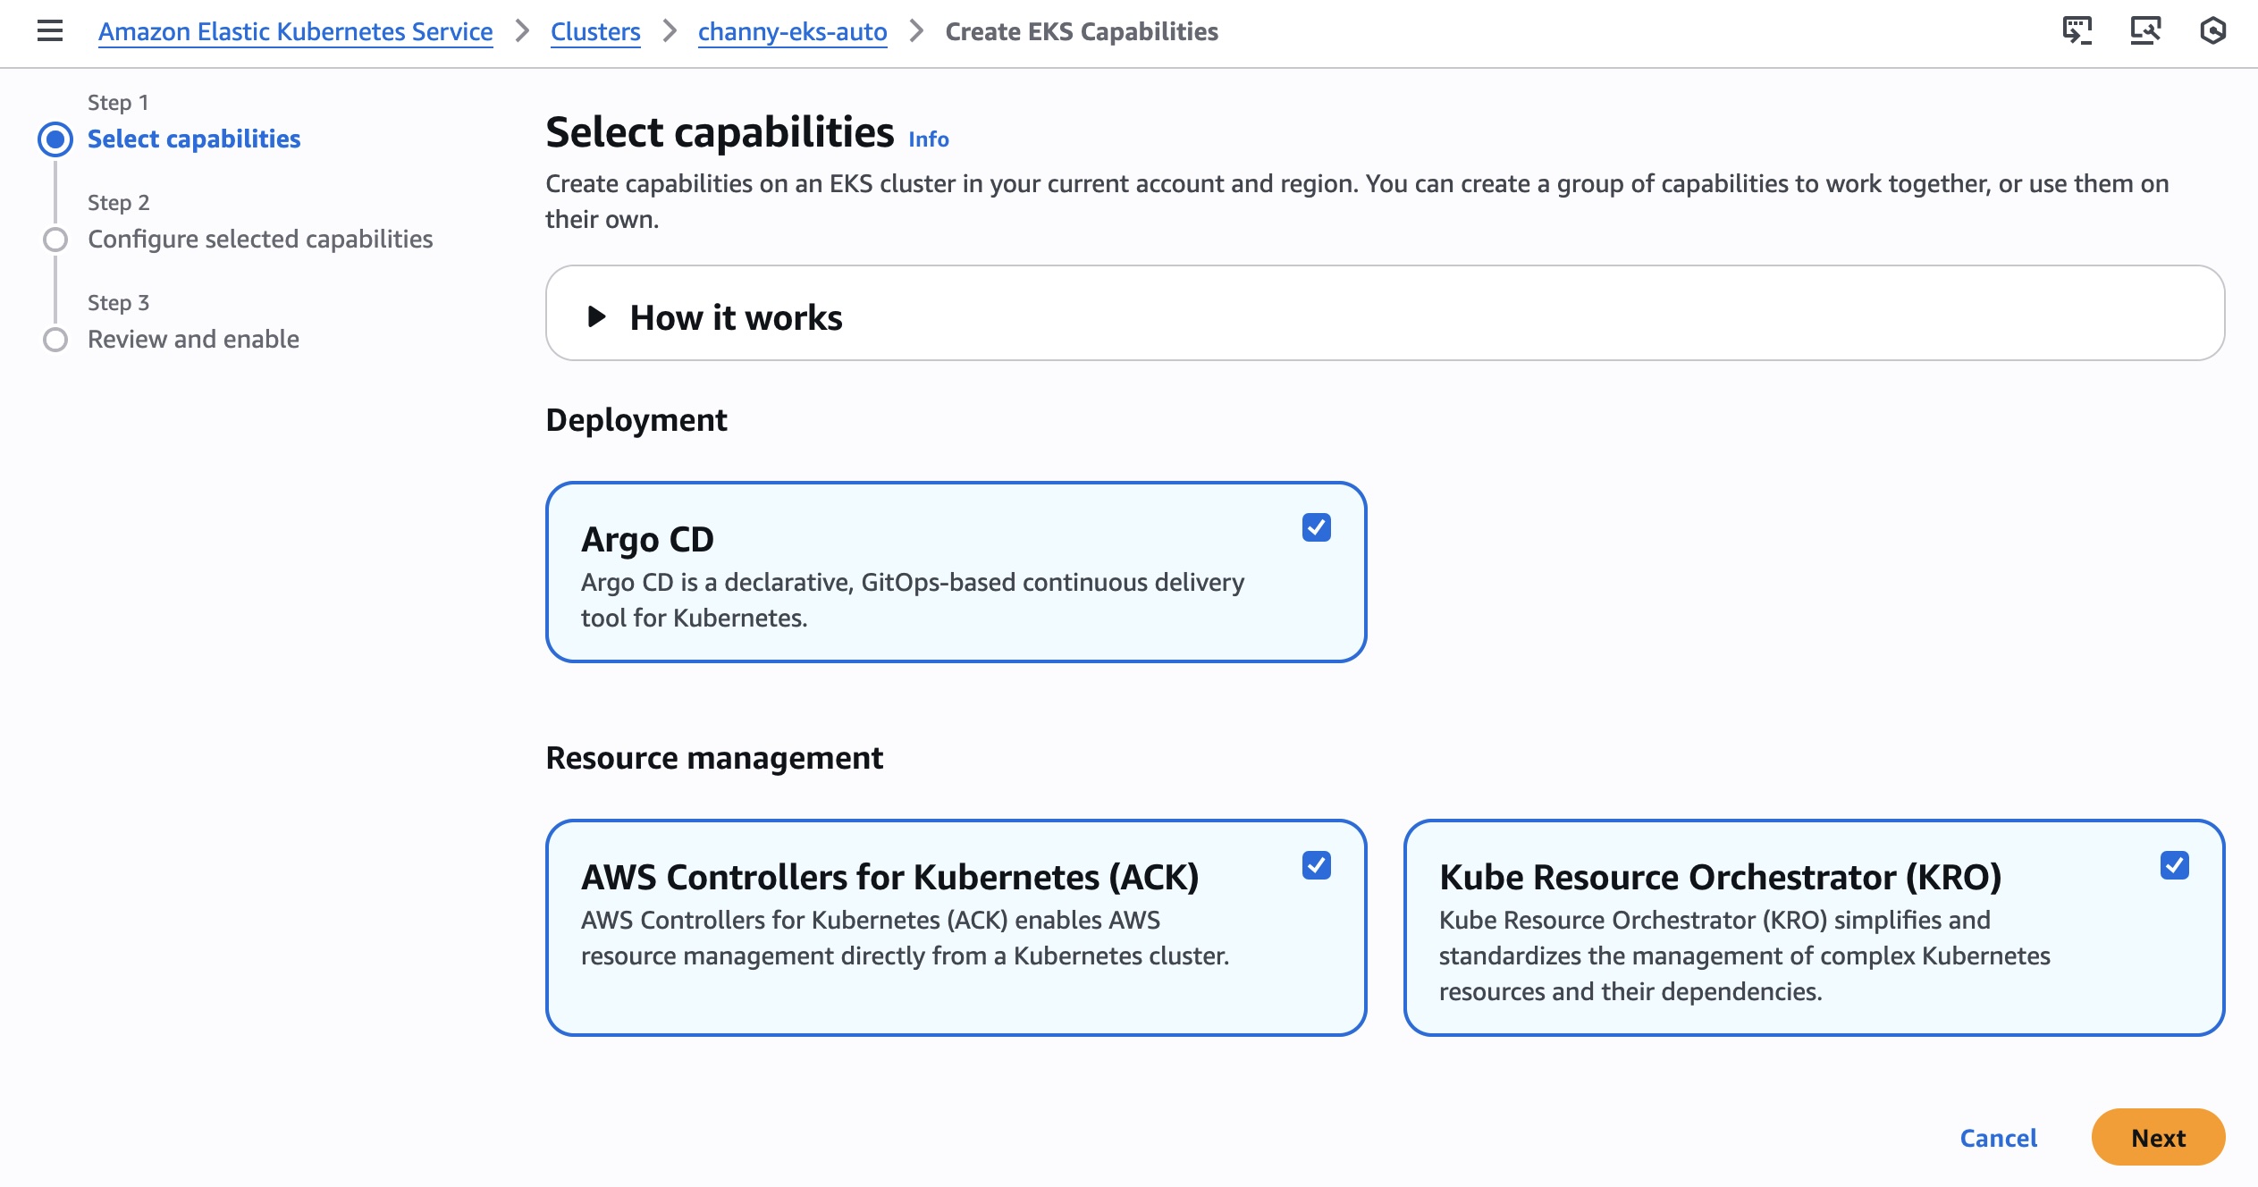Open Amazon Q hexagon assistant icon
2258x1187 pixels.
[x=2212, y=31]
